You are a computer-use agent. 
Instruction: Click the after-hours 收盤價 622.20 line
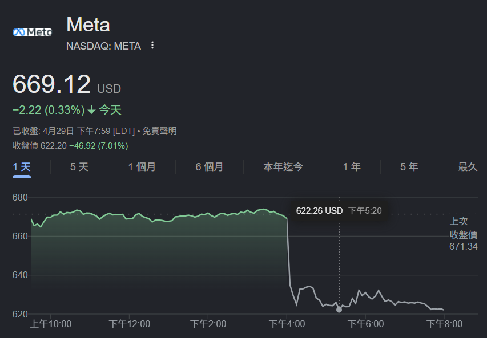70,146
